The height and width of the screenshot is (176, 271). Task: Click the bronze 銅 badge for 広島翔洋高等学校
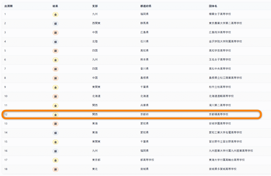[55, 33]
